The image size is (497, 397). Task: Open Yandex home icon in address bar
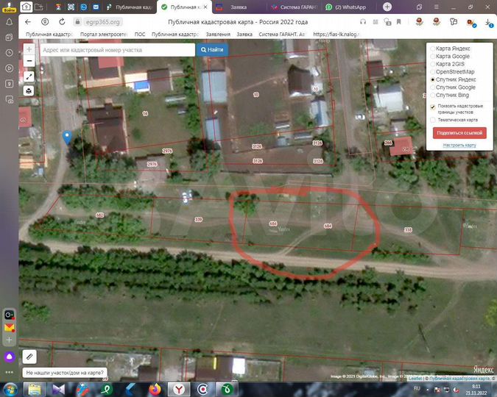coord(45,22)
